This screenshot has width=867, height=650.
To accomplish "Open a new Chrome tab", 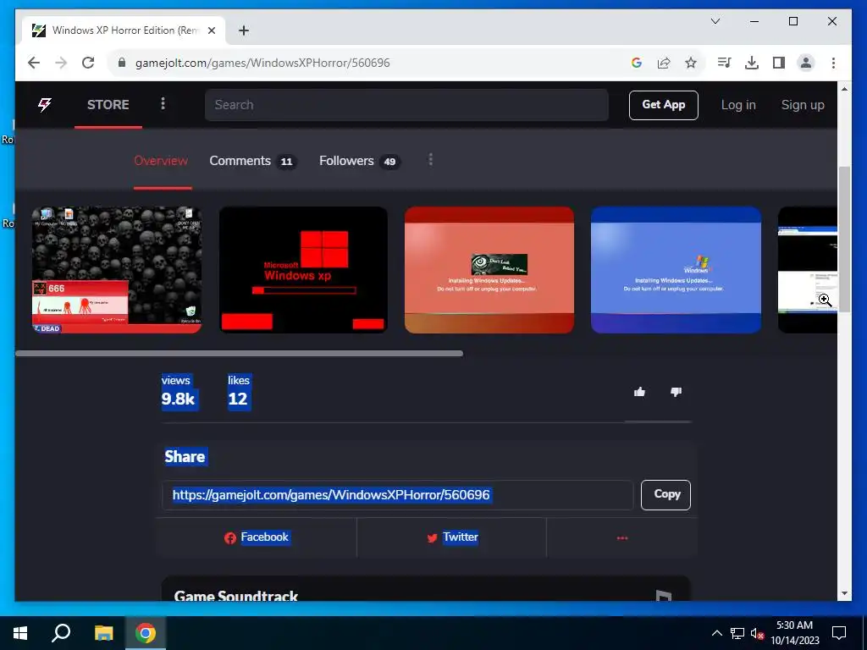I will pyautogui.click(x=243, y=30).
